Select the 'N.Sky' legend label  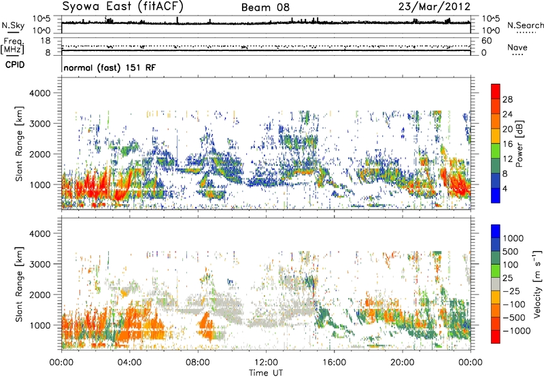[x=13, y=25]
